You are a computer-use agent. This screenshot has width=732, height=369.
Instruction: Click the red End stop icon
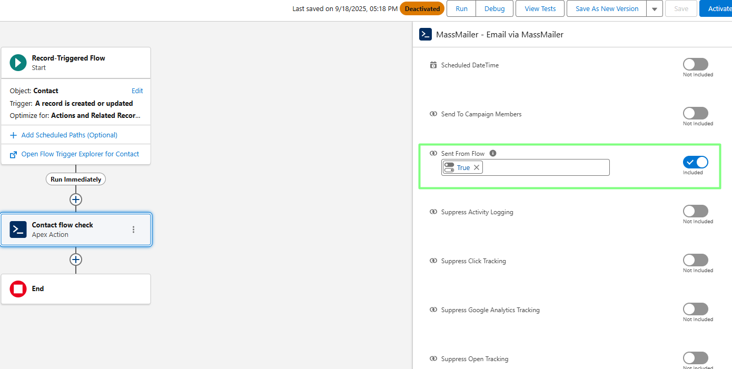point(18,289)
